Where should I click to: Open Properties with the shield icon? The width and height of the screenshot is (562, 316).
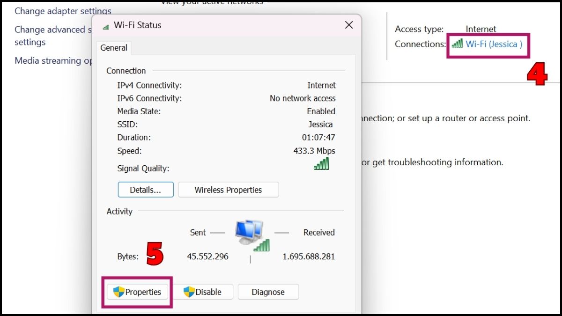[x=137, y=292]
